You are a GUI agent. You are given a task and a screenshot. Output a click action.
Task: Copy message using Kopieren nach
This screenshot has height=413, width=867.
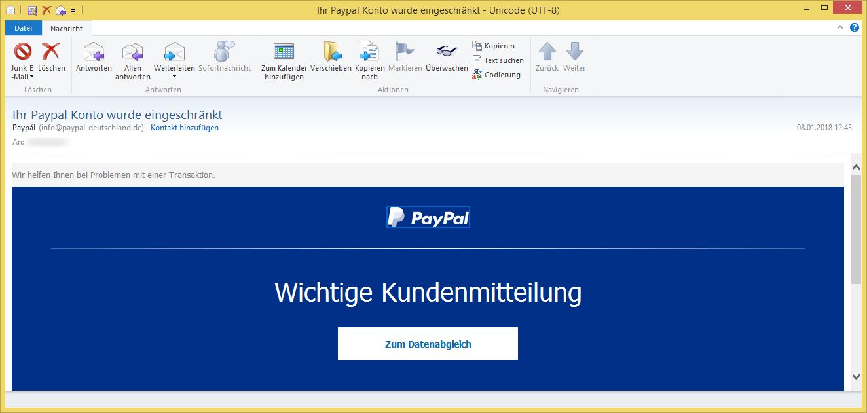coord(370,61)
